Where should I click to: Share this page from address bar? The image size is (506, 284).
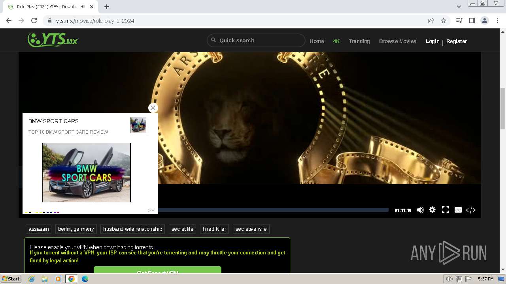click(x=431, y=21)
